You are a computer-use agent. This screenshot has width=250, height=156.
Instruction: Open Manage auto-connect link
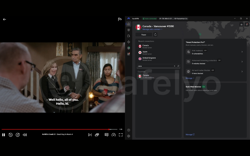(x=152, y=29)
